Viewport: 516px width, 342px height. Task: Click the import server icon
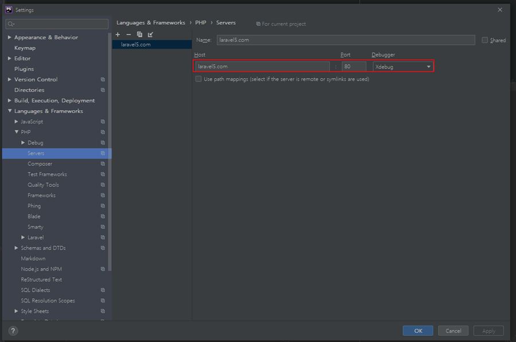(x=150, y=34)
